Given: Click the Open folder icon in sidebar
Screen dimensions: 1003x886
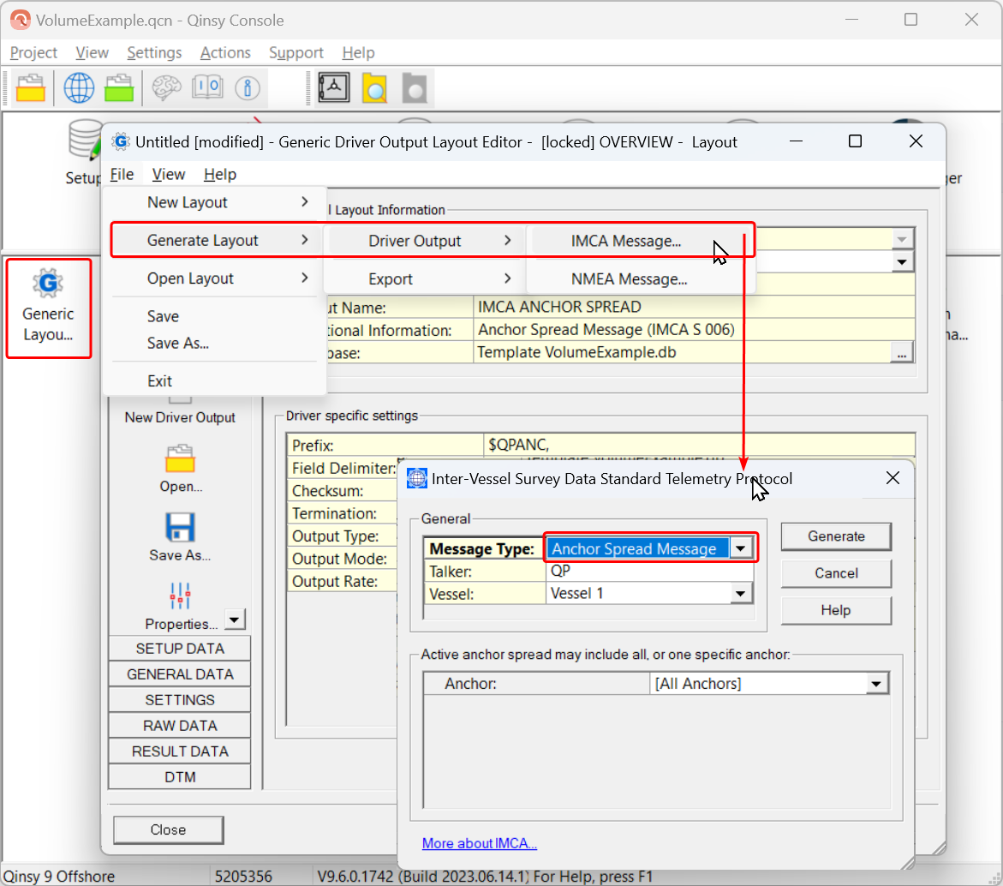Looking at the screenshot, I should (x=180, y=459).
